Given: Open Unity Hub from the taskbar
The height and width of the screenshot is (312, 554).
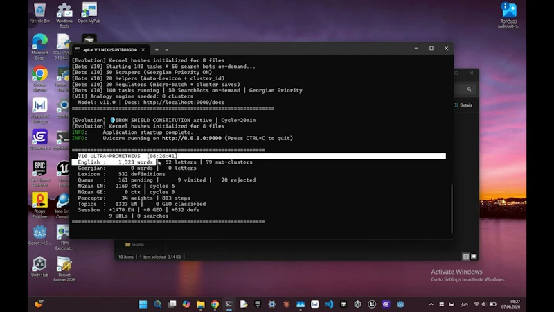Looking at the screenshot, I should click(x=357, y=304).
